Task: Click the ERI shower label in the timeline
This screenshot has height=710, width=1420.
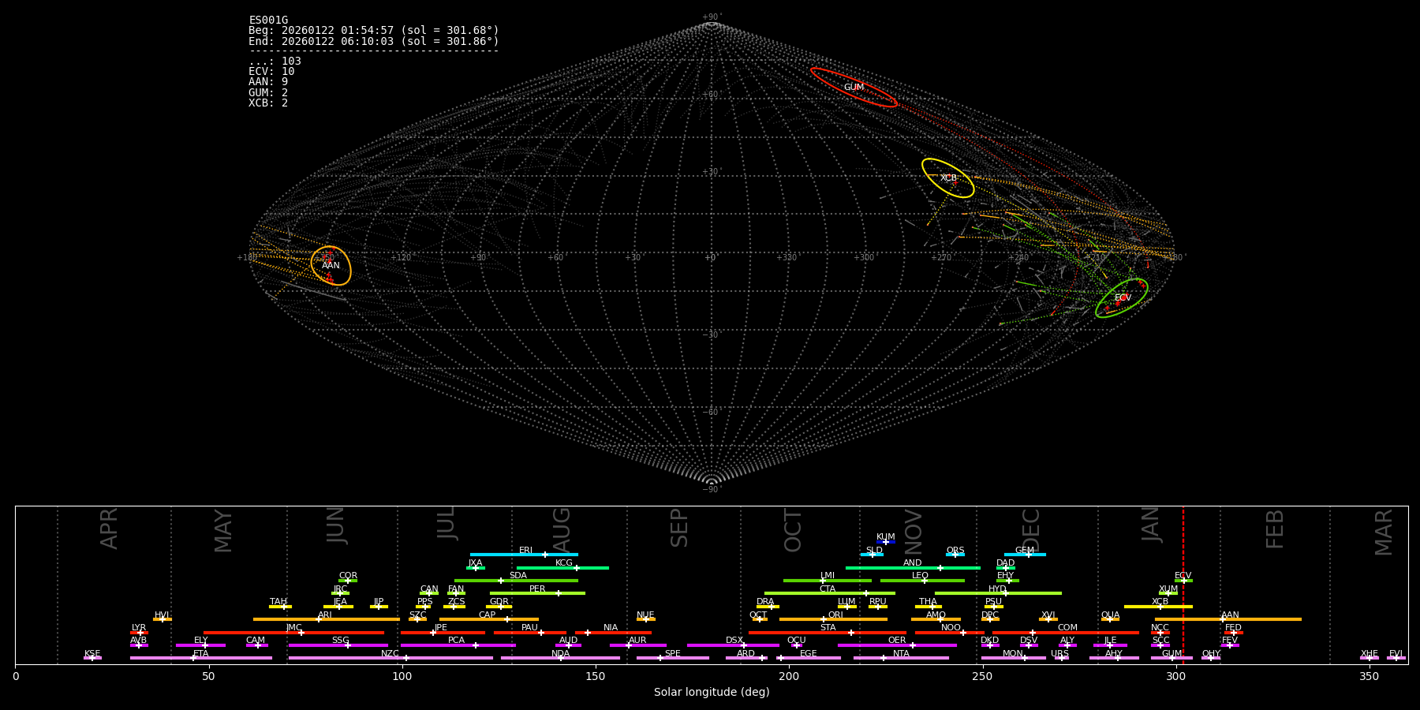Action: (x=525, y=551)
